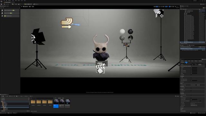
Task: Start Play in Editor with green play button
Action: [25, 4]
